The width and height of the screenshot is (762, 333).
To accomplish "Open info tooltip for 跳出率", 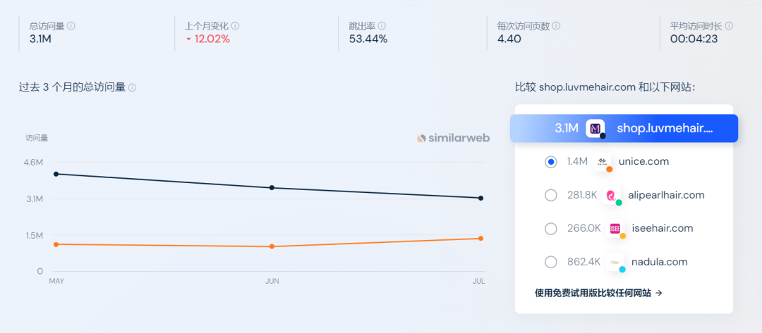I will (x=382, y=26).
